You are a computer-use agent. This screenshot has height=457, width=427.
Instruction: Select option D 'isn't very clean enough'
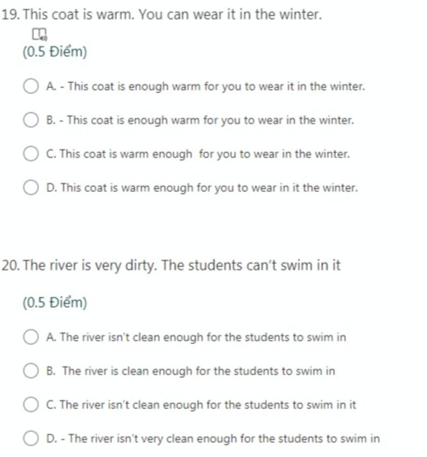pyautogui.click(x=31, y=438)
